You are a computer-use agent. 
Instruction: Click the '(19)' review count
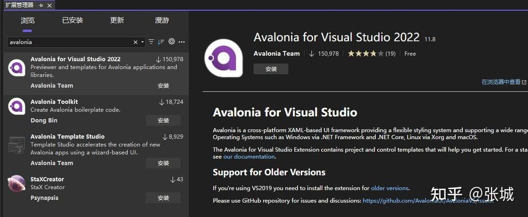390,54
